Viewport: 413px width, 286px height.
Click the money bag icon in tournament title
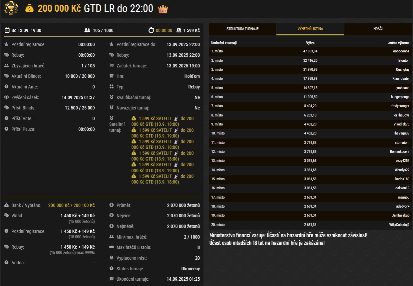(x=30, y=9)
